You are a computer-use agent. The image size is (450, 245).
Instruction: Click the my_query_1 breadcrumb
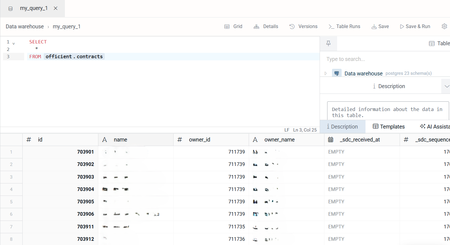tap(67, 27)
